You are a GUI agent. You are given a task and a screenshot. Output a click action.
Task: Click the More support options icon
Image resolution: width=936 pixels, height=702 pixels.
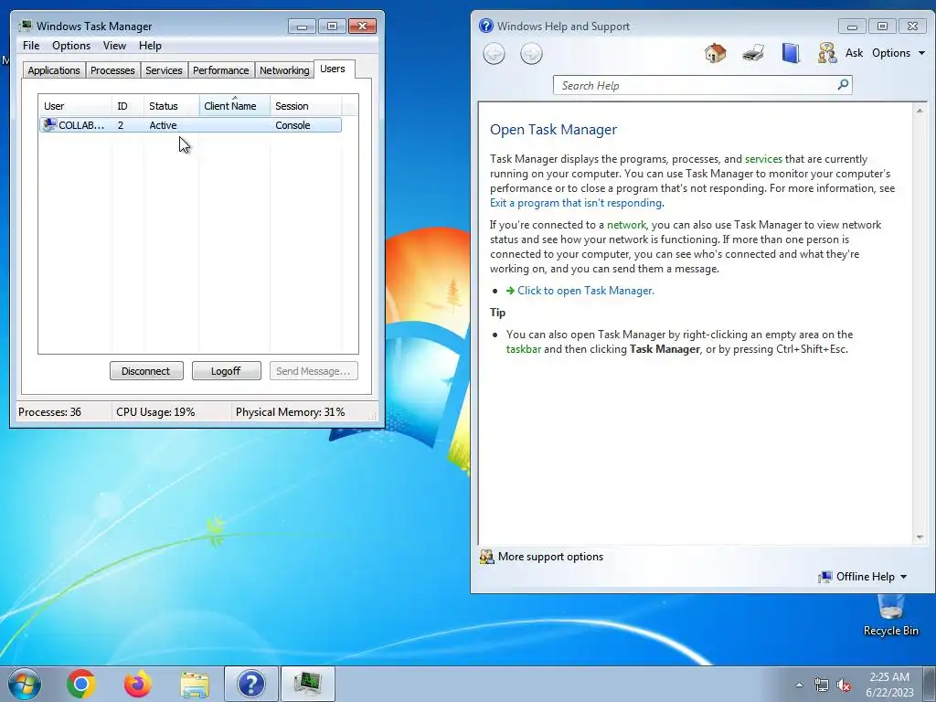486,557
